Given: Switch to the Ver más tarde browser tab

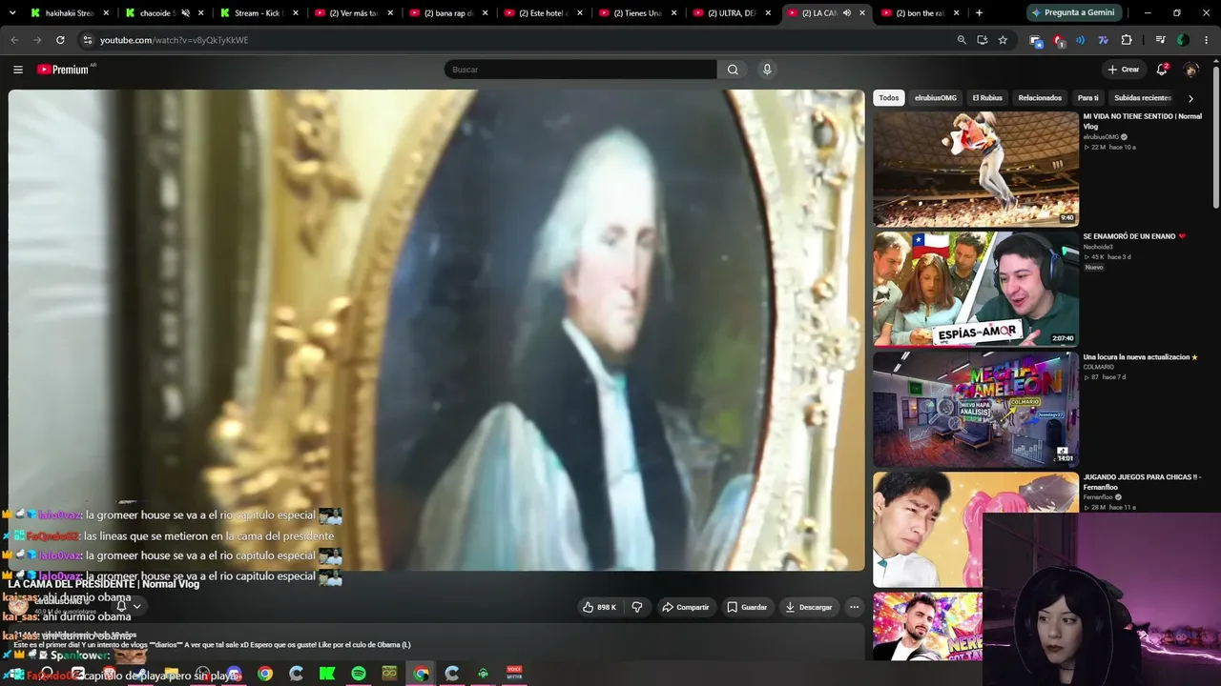Looking at the screenshot, I should [x=354, y=13].
